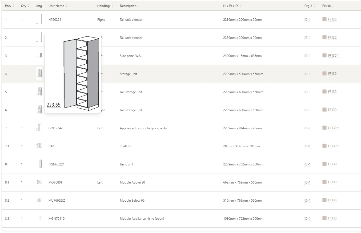Screen dimensions: 361x233
Task: Sort the Description column with its arrows
Action: pyautogui.click(x=139, y=6)
